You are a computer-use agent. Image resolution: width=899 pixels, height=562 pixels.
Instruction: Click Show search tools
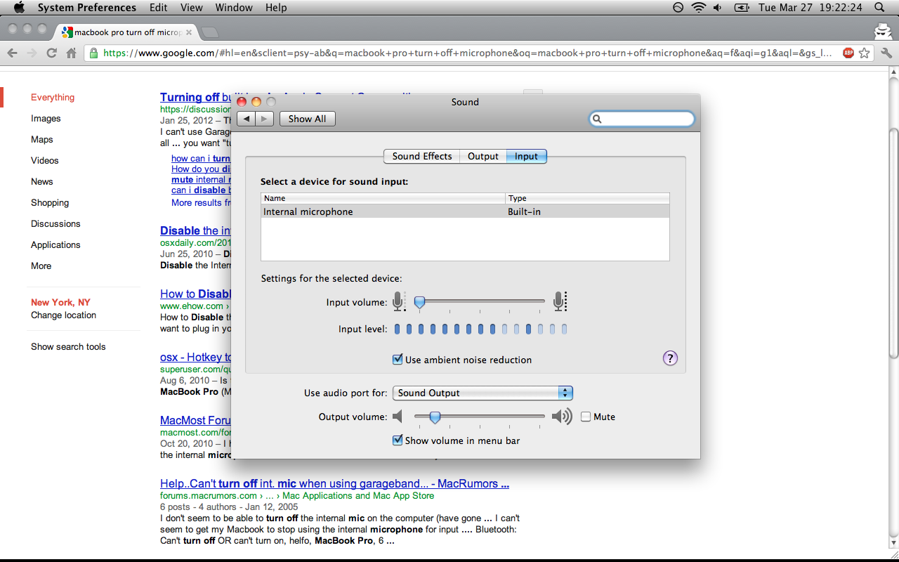point(68,346)
